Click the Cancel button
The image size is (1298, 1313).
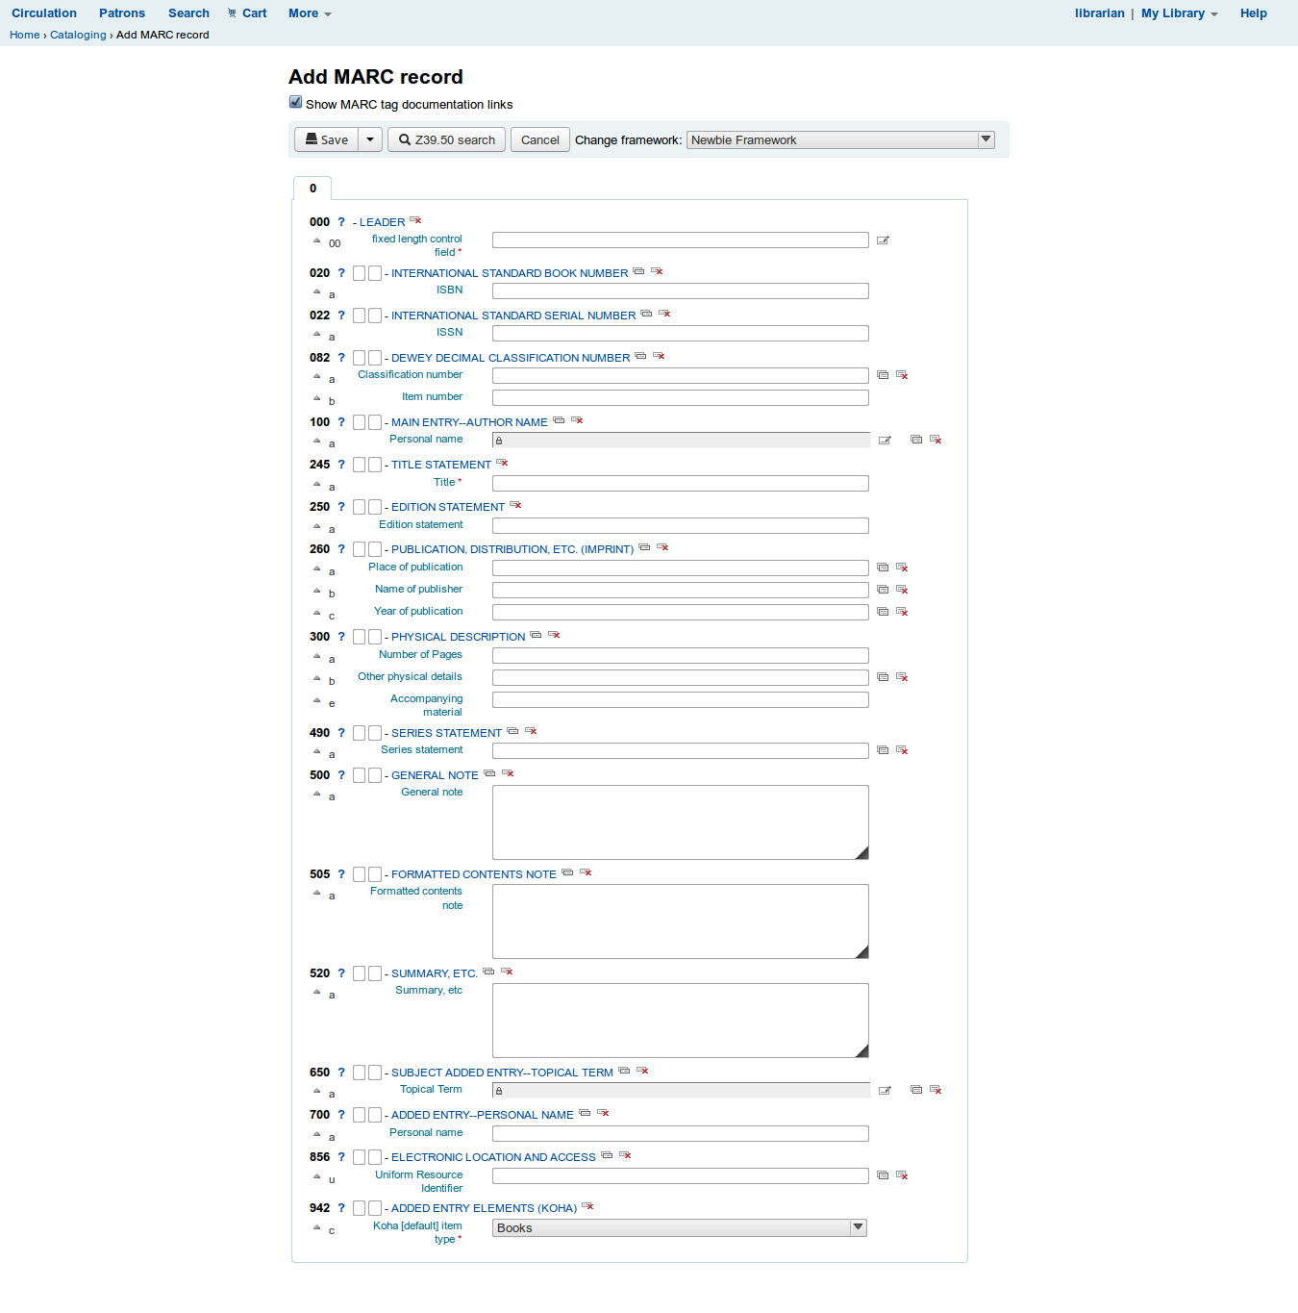coord(539,140)
